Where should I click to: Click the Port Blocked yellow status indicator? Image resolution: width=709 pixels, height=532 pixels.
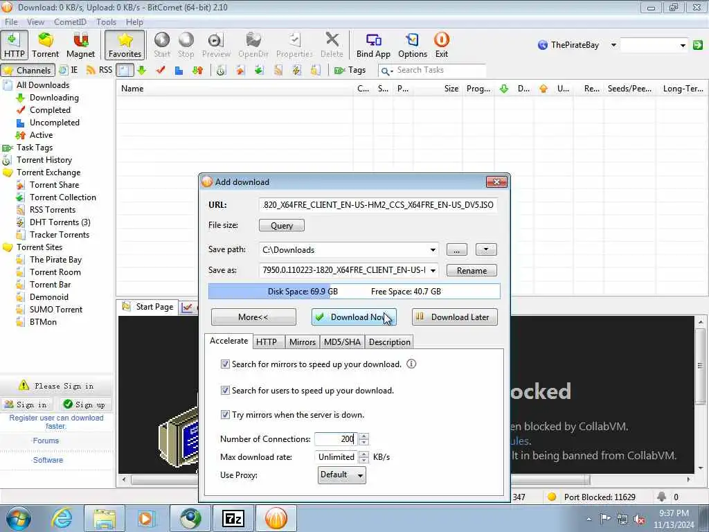tap(551, 497)
